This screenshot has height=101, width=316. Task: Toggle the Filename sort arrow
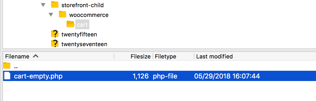(36, 56)
